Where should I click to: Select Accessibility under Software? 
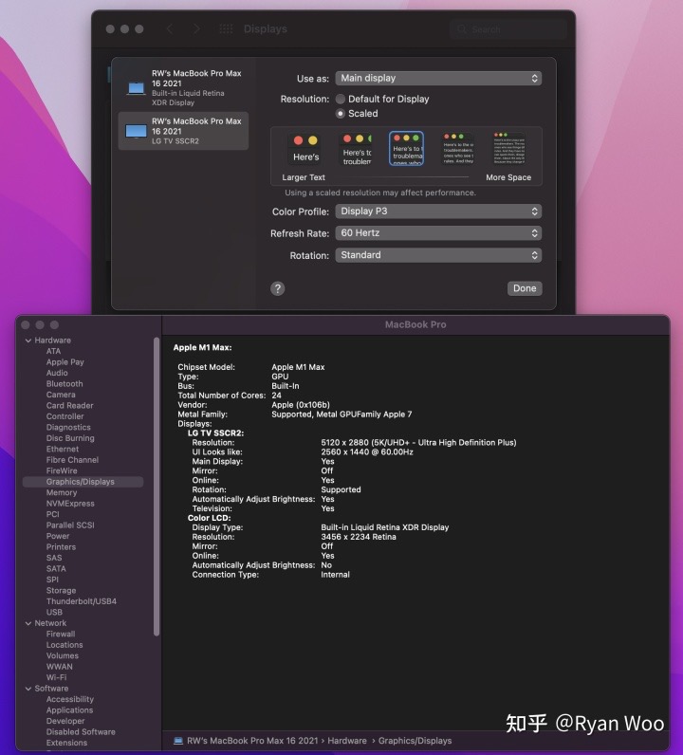(x=70, y=700)
